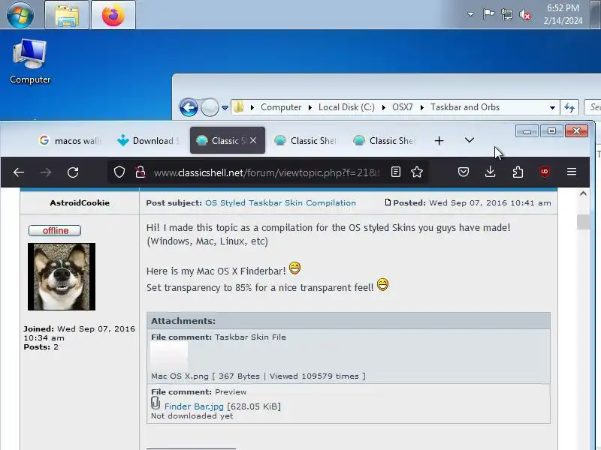Open the tracking protection shield icon

pos(119,172)
